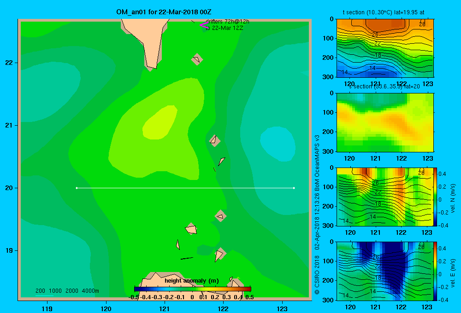Open the temperature section thumbnail plot

385,48
